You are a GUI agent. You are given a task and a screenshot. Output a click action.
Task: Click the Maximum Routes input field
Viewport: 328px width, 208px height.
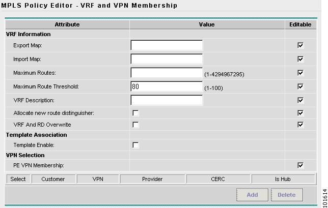(167, 73)
